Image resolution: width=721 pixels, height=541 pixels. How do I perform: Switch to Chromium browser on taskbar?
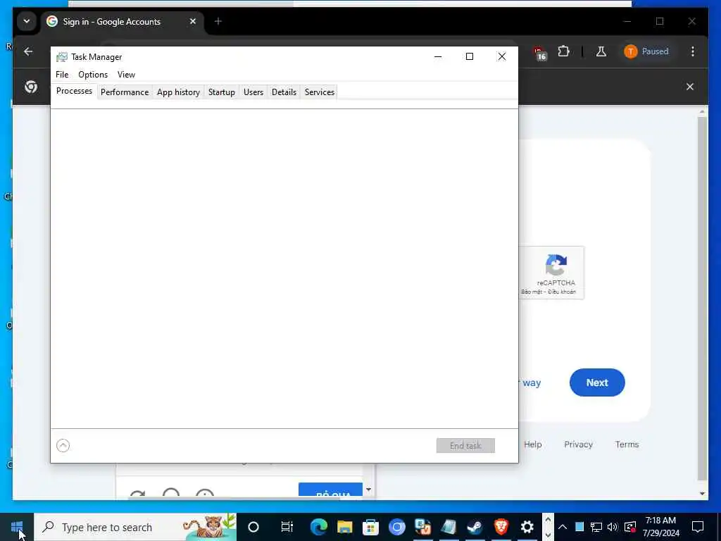click(x=397, y=527)
